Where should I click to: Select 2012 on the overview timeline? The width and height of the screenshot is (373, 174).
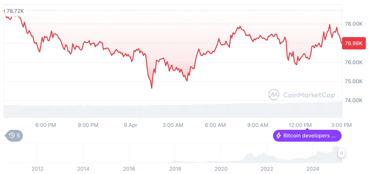[37, 168]
